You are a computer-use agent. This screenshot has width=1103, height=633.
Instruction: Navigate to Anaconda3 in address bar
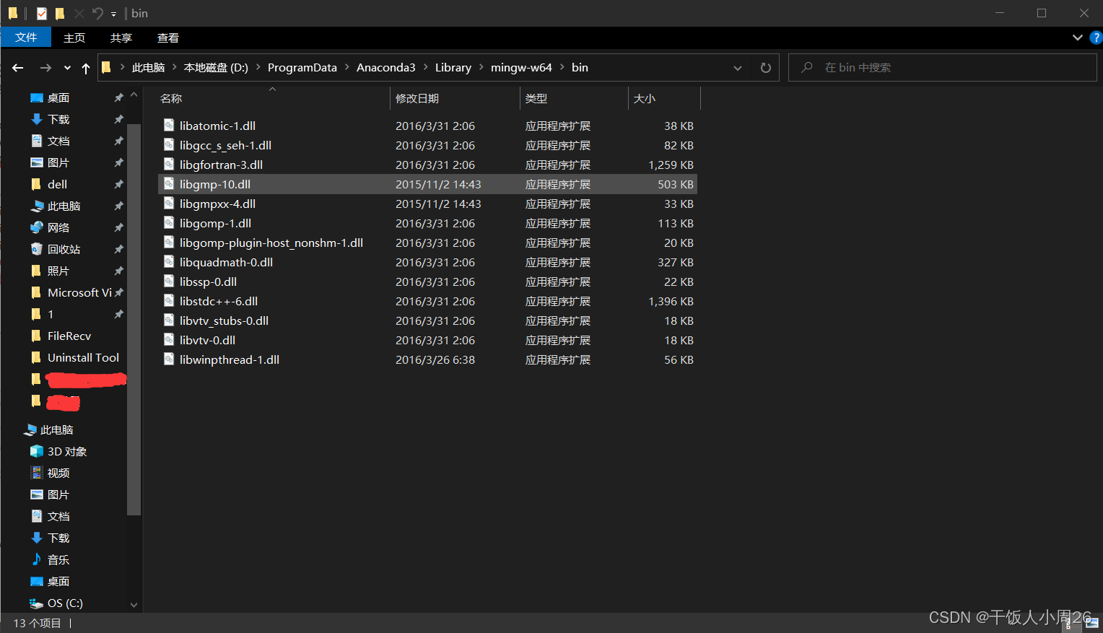pyautogui.click(x=386, y=67)
